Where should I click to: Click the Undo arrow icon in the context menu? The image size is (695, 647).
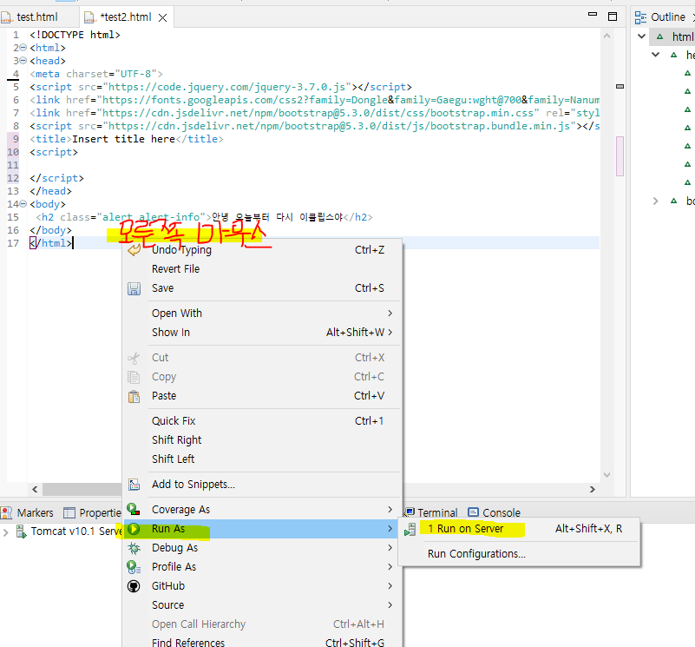click(x=134, y=250)
